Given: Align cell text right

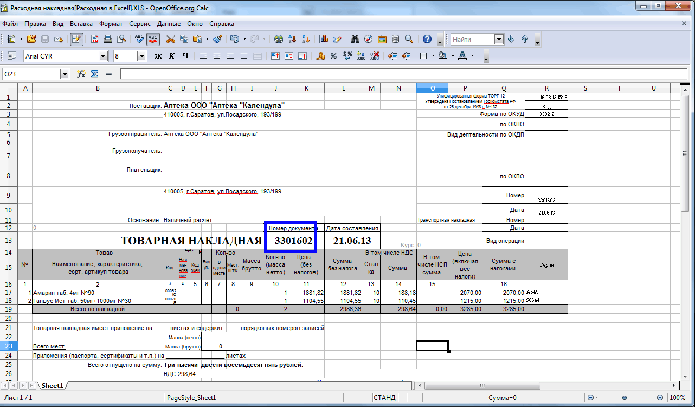Looking at the screenshot, I should click(x=230, y=56).
